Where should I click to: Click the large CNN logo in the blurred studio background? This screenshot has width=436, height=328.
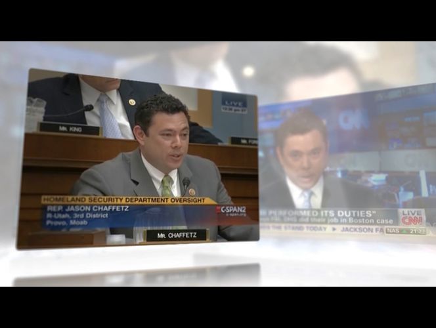353,119
